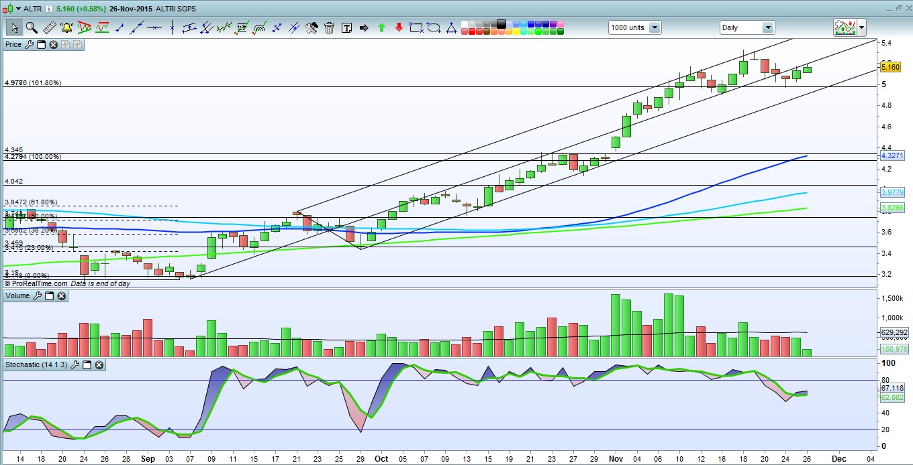Click the 188,976 volume label

click(894, 349)
